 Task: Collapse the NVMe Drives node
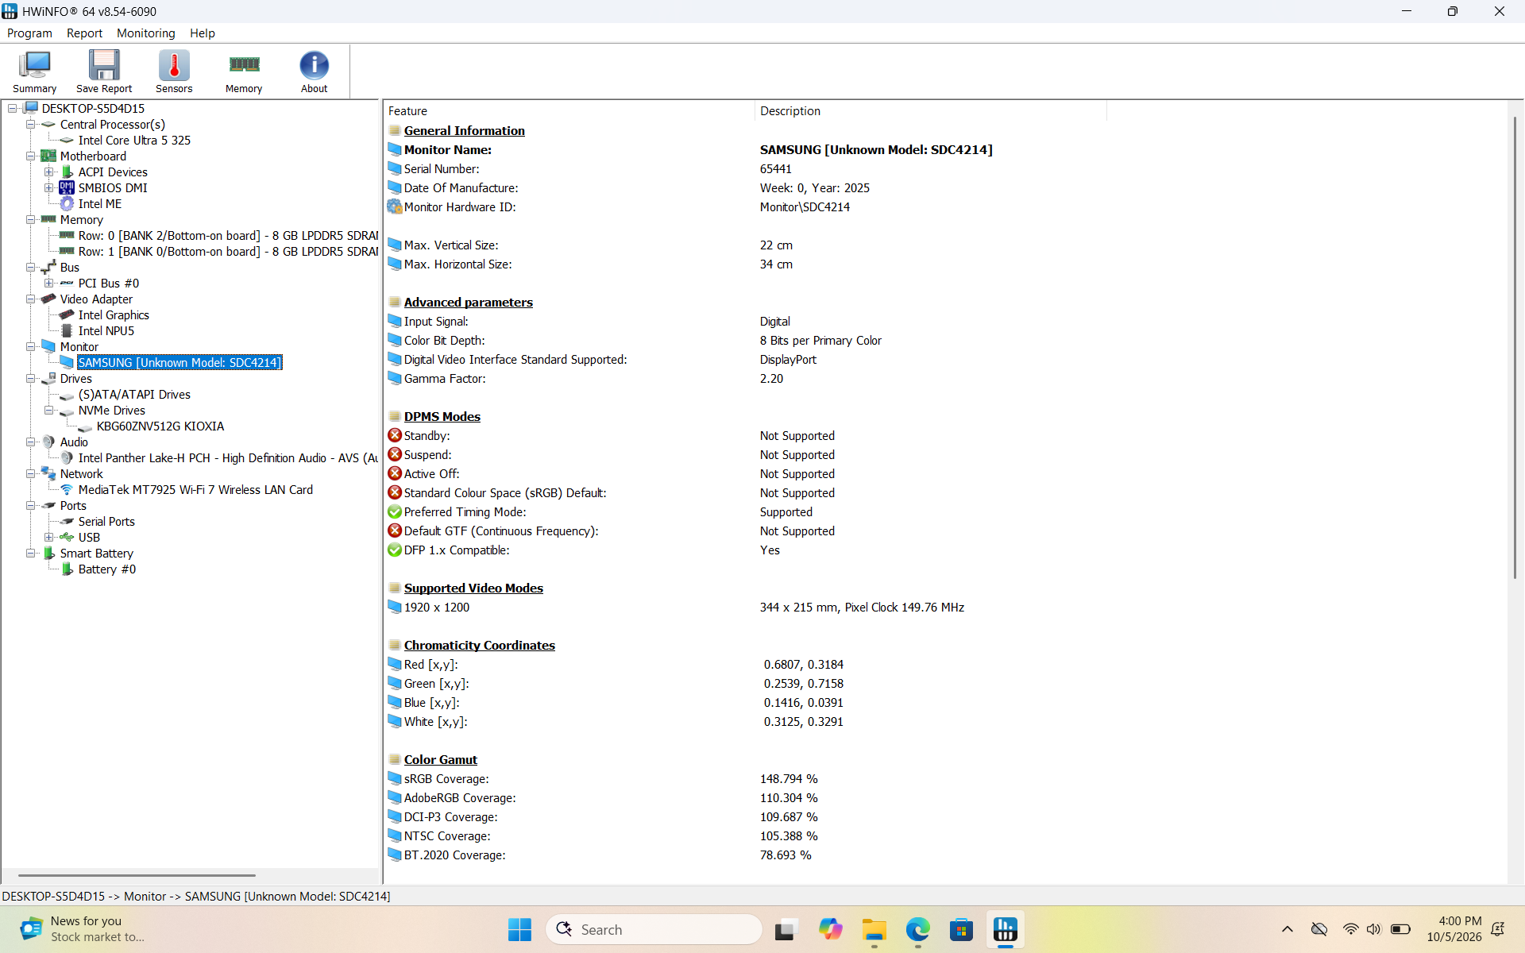coord(48,411)
